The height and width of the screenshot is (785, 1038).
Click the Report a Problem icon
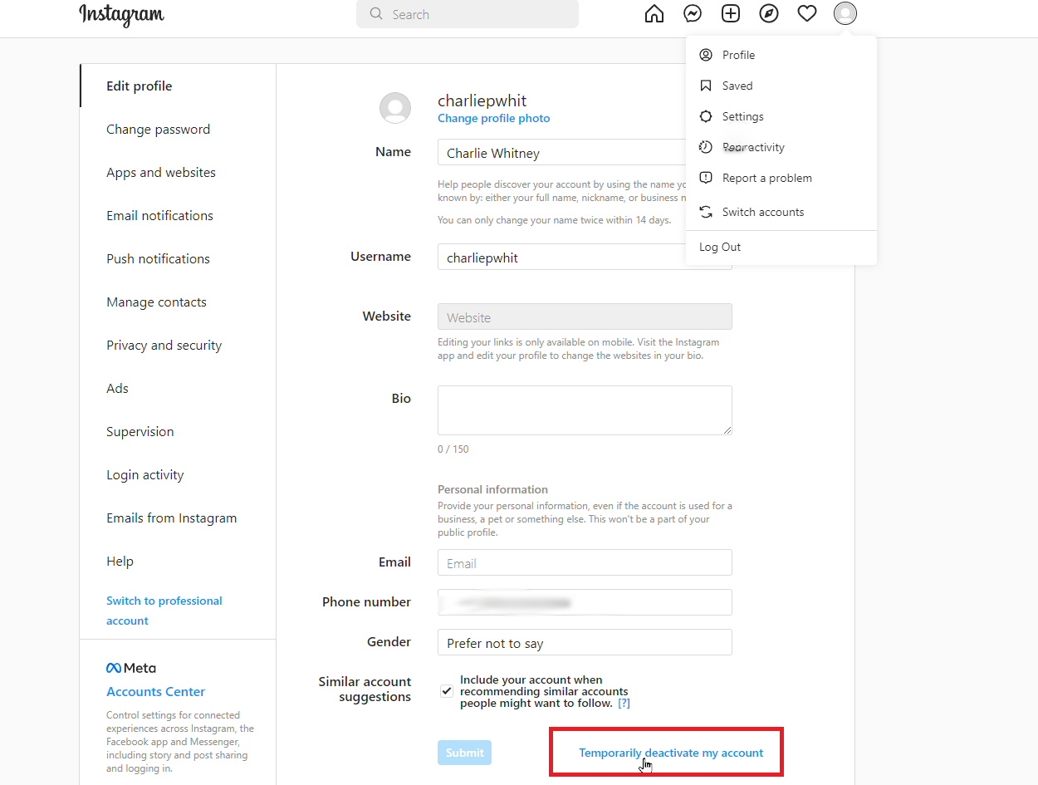(705, 177)
